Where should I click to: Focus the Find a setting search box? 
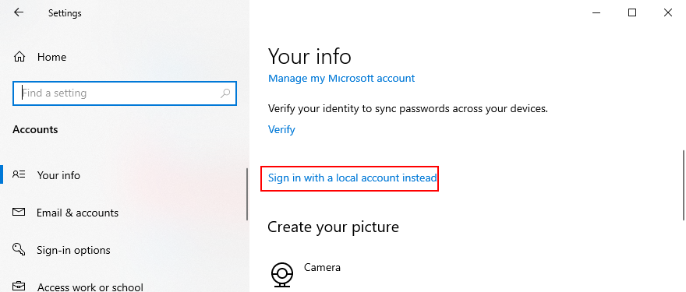click(125, 93)
